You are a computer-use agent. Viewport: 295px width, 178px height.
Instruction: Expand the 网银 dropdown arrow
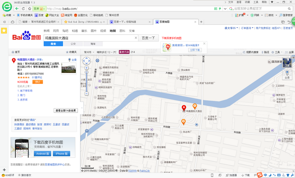(262, 15)
